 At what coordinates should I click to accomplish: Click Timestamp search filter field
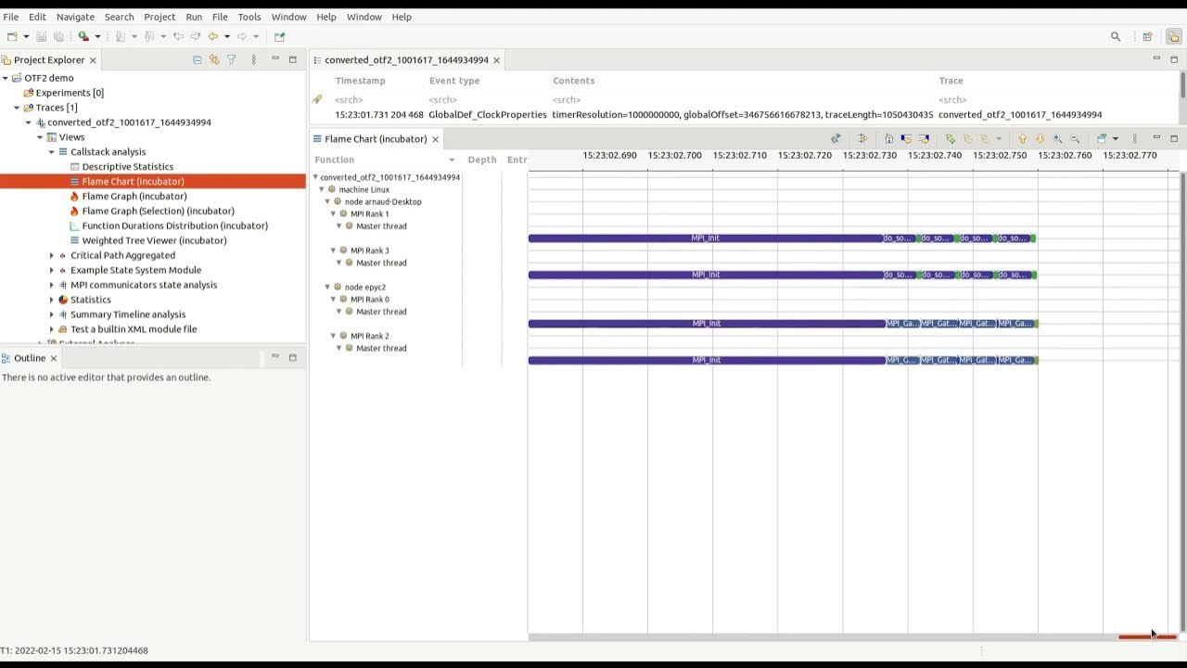point(378,99)
